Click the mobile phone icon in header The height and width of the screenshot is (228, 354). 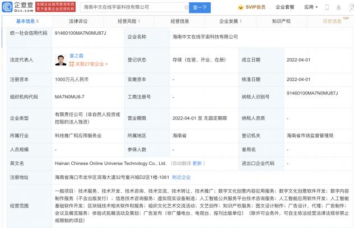327,7
